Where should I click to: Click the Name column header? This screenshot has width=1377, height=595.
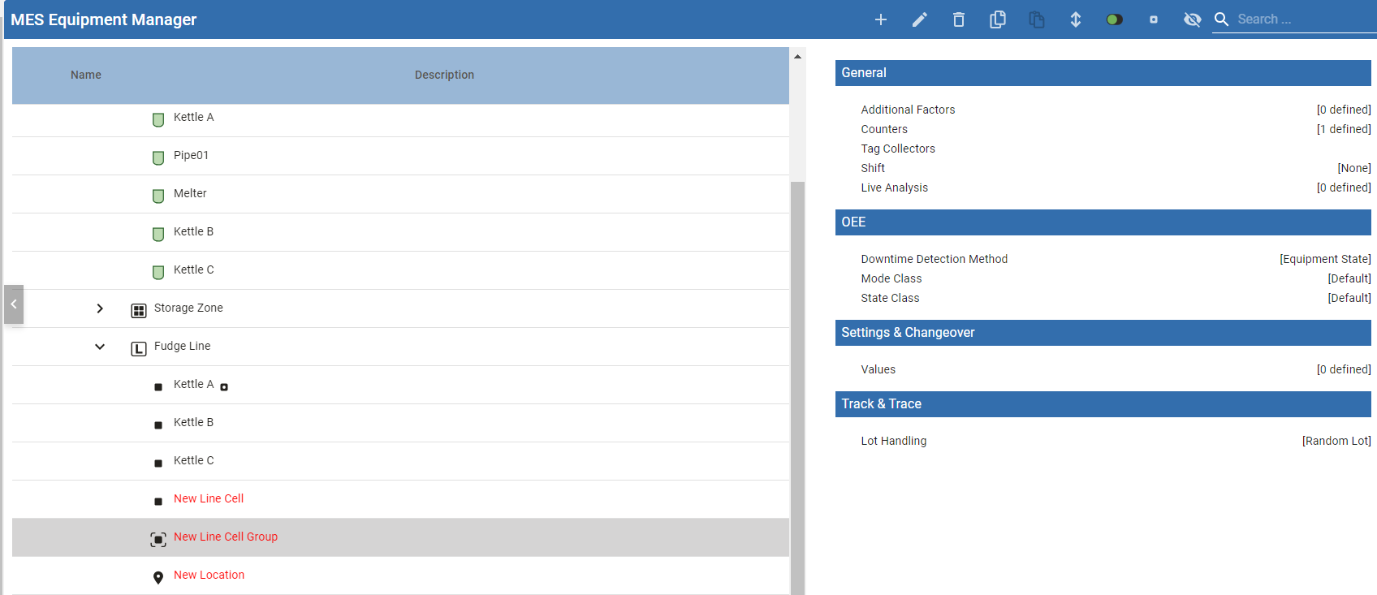pyautogui.click(x=86, y=75)
